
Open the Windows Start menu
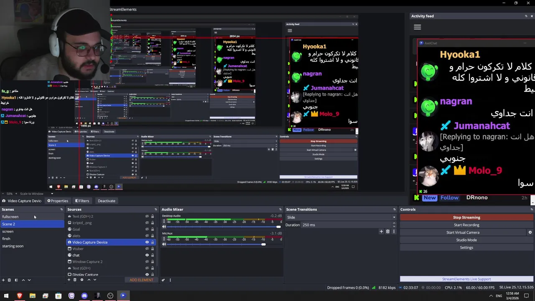coord(6,296)
